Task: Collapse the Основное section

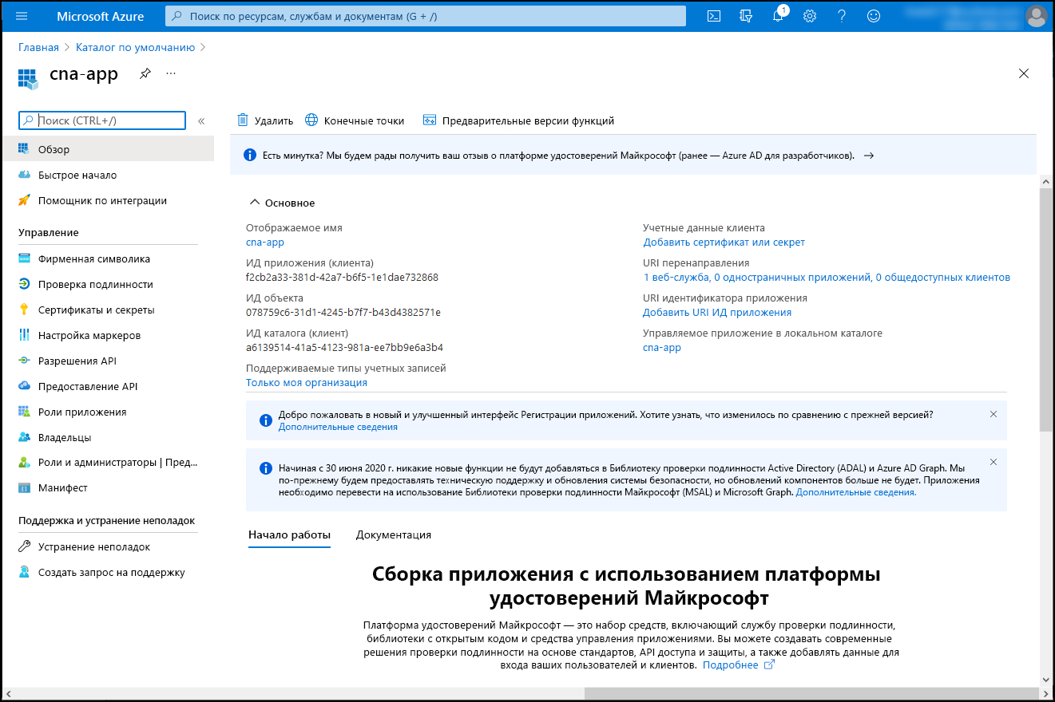Action: tap(282, 203)
